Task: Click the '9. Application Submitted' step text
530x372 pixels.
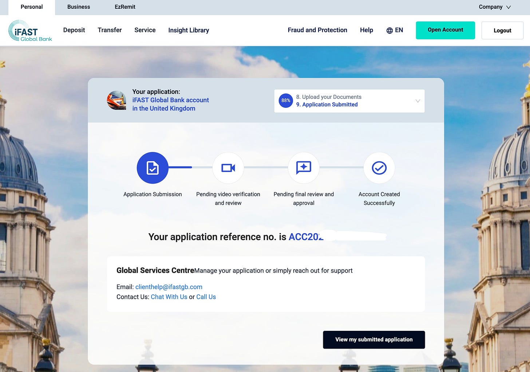Action: click(327, 105)
